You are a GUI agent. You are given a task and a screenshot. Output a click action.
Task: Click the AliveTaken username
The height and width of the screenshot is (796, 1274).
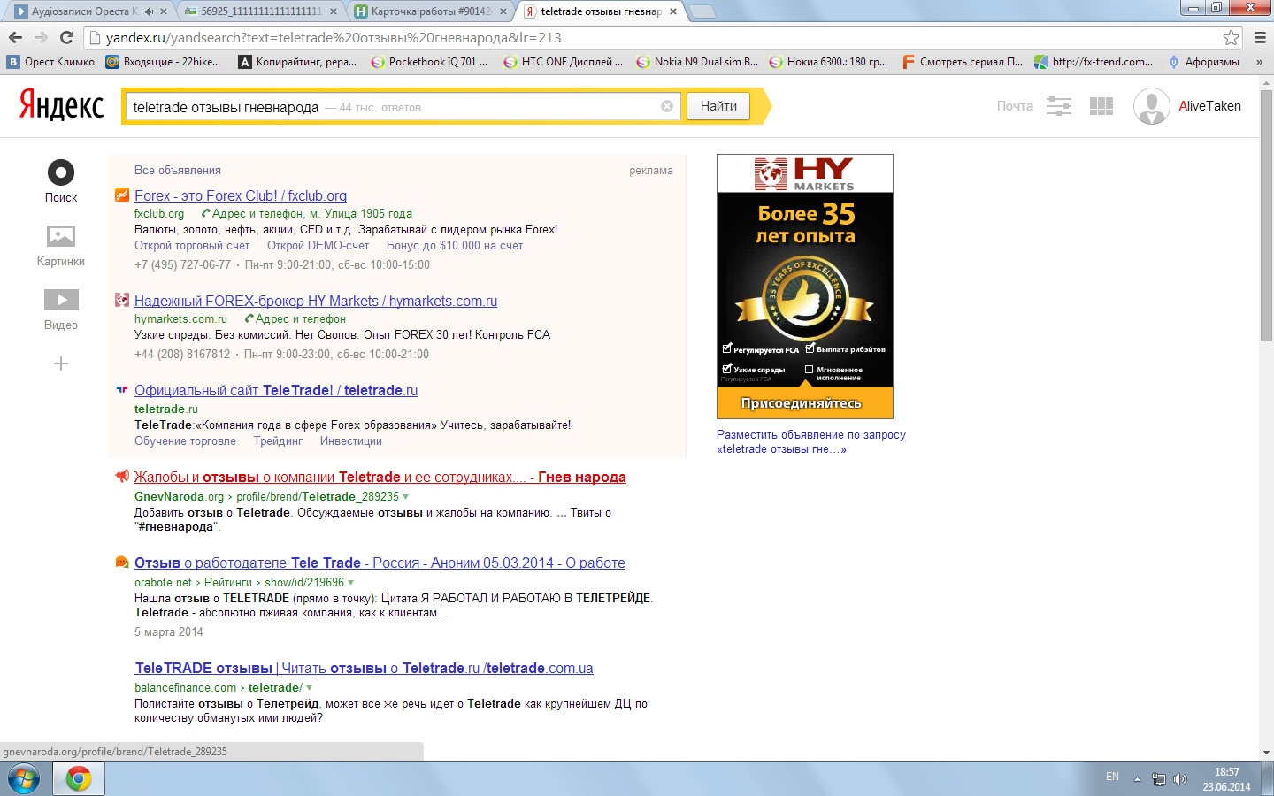(x=1209, y=106)
